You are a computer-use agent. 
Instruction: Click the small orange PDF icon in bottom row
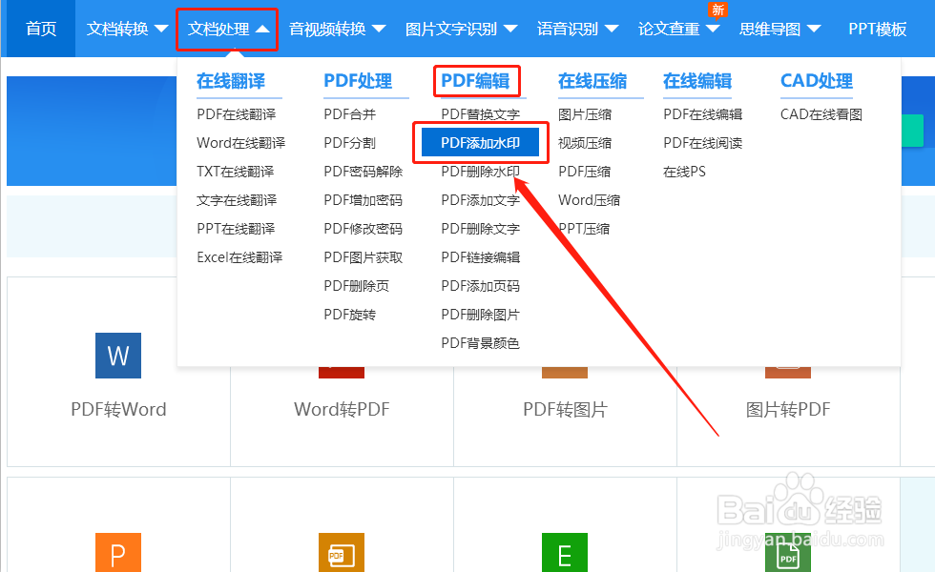(341, 553)
